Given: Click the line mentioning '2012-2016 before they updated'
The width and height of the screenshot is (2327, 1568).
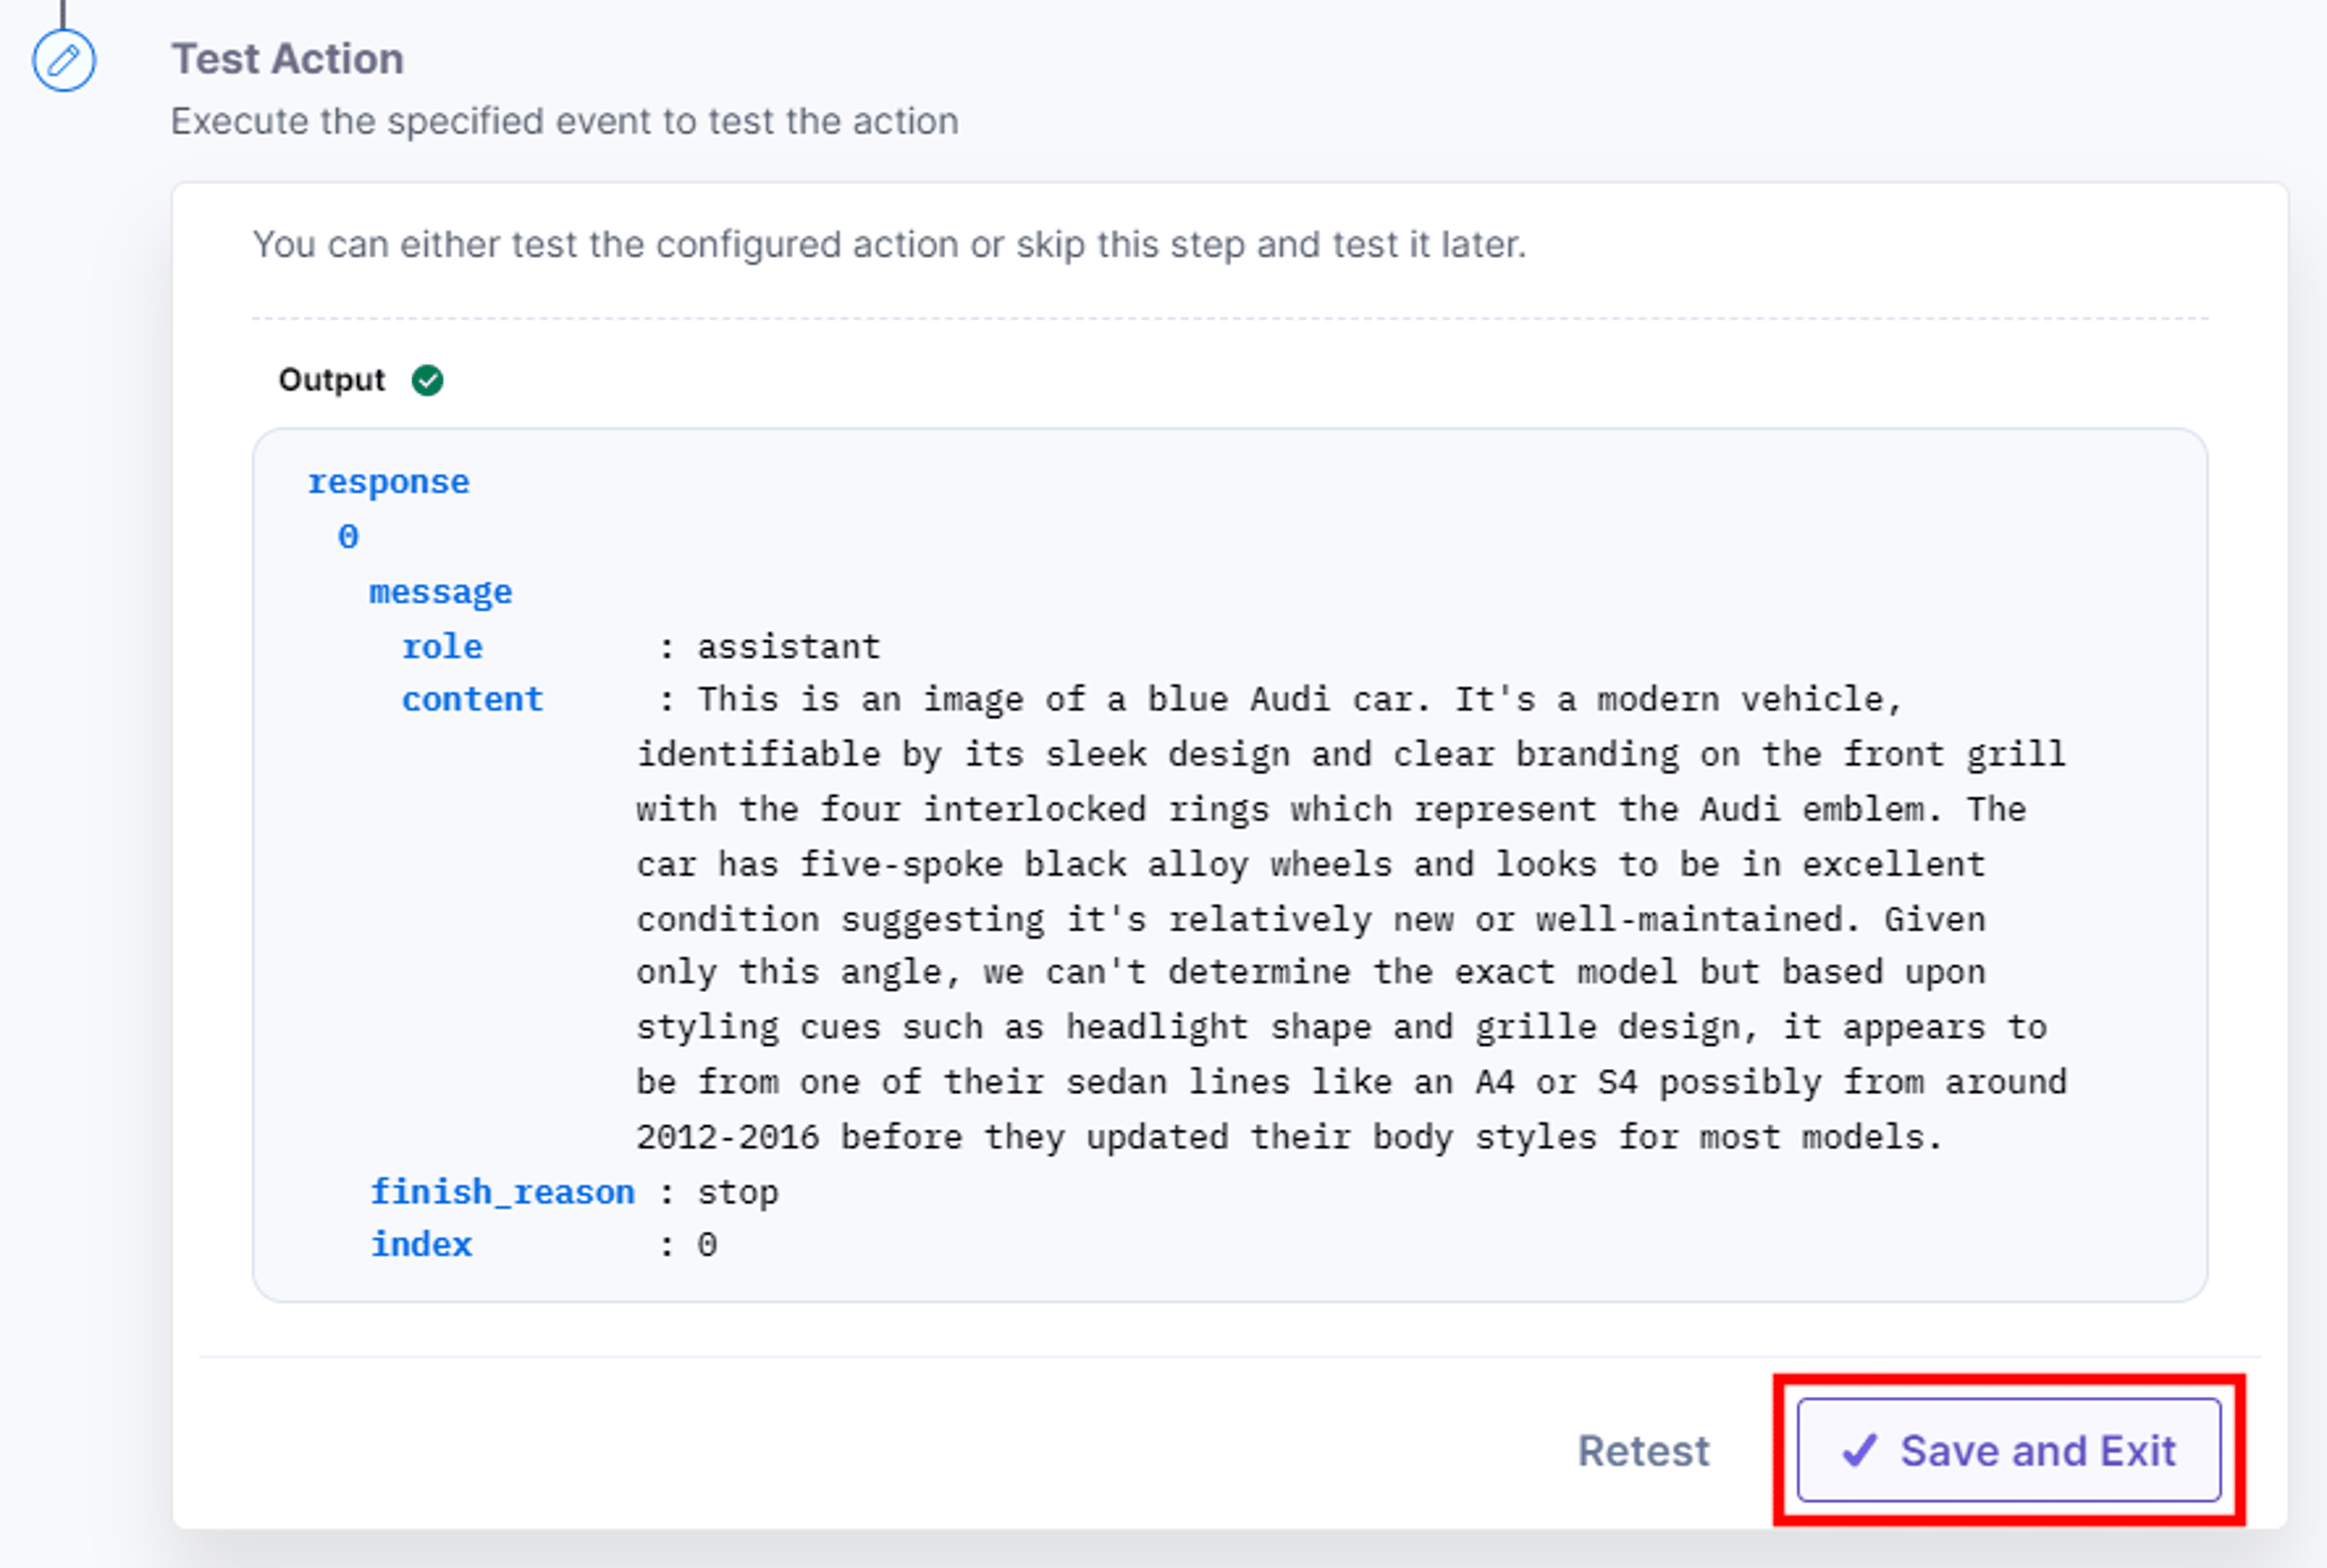Looking at the screenshot, I should (1290, 1137).
